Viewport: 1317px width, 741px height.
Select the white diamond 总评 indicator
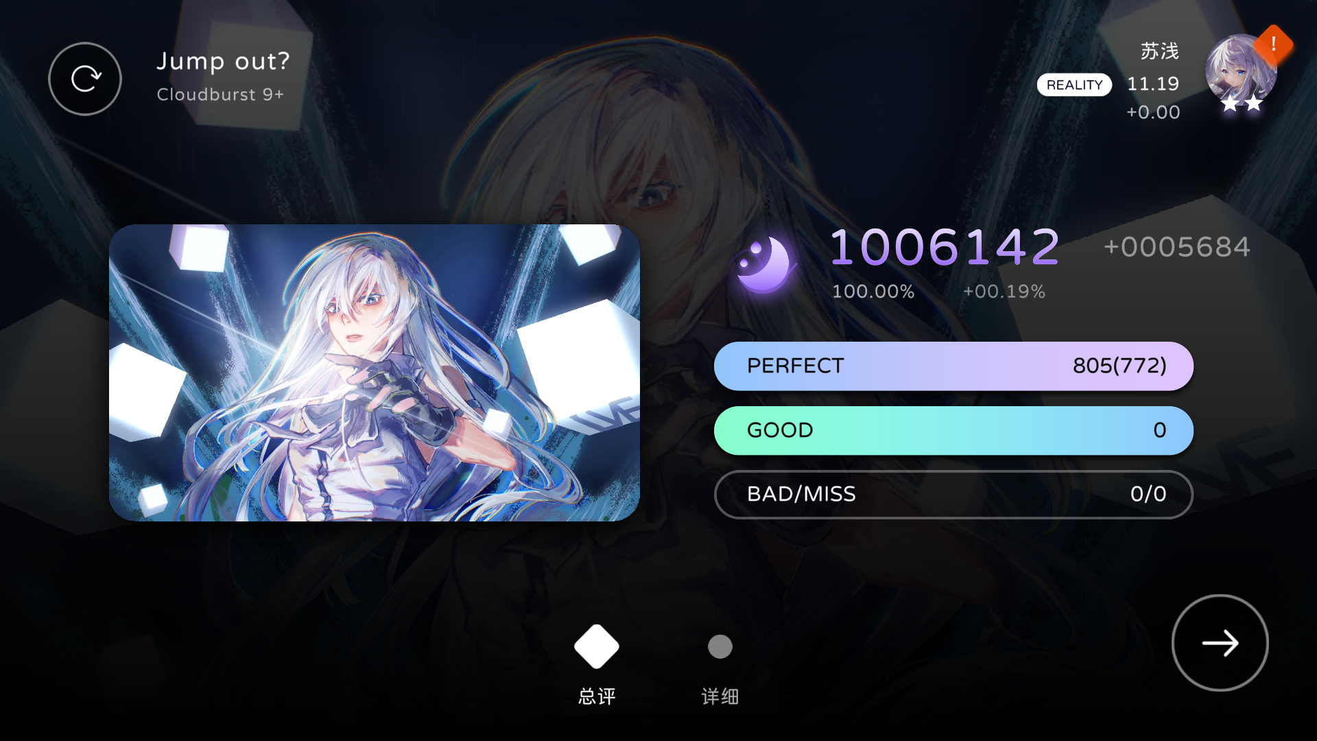click(x=597, y=646)
